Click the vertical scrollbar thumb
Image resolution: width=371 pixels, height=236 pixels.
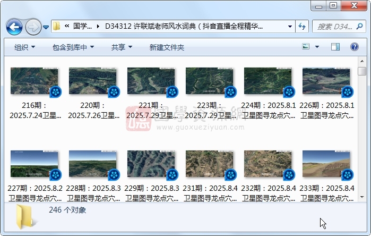(x=362, y=71)
